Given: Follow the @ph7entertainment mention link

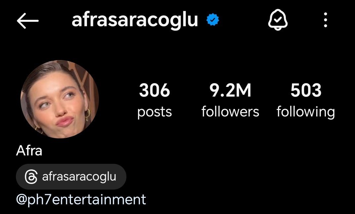Looking at the screenshot, I should [x=81, y=200].
